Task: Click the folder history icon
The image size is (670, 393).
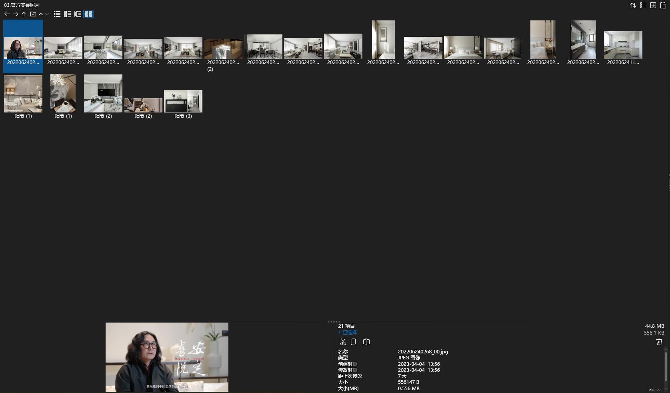Action: [33, 14]
